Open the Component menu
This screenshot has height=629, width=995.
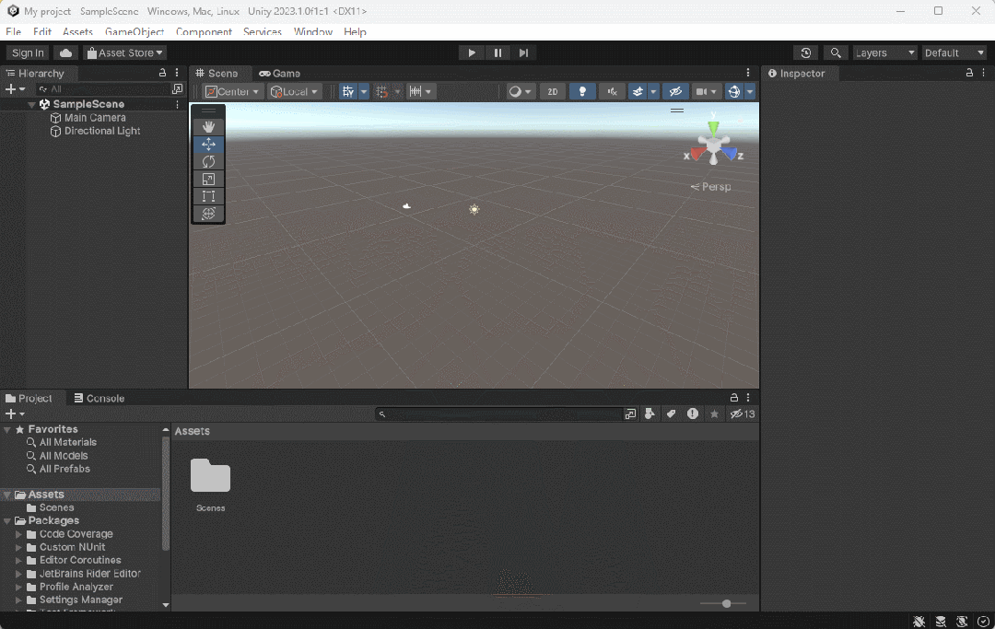point(204,31)
